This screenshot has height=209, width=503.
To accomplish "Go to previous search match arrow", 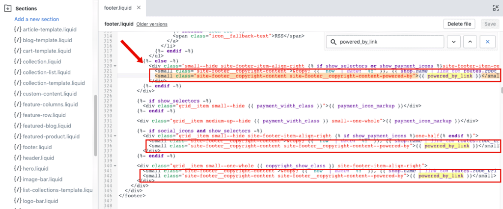I will pyautogui.click(x=470, y=42).
